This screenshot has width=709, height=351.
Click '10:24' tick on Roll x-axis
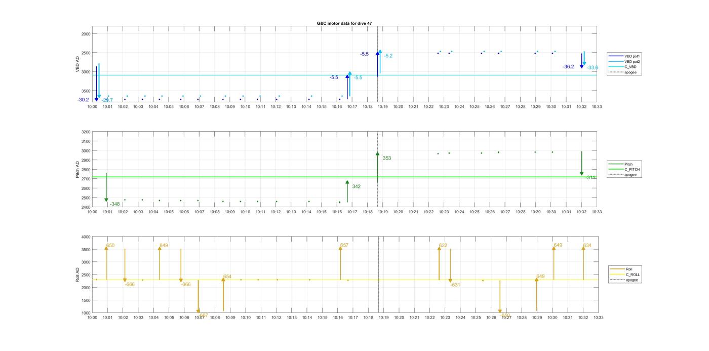point(460,318)
